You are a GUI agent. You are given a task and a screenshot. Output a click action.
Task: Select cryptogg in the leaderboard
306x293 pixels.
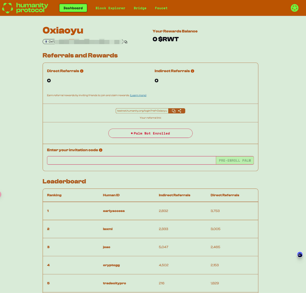tap(112, 265)
